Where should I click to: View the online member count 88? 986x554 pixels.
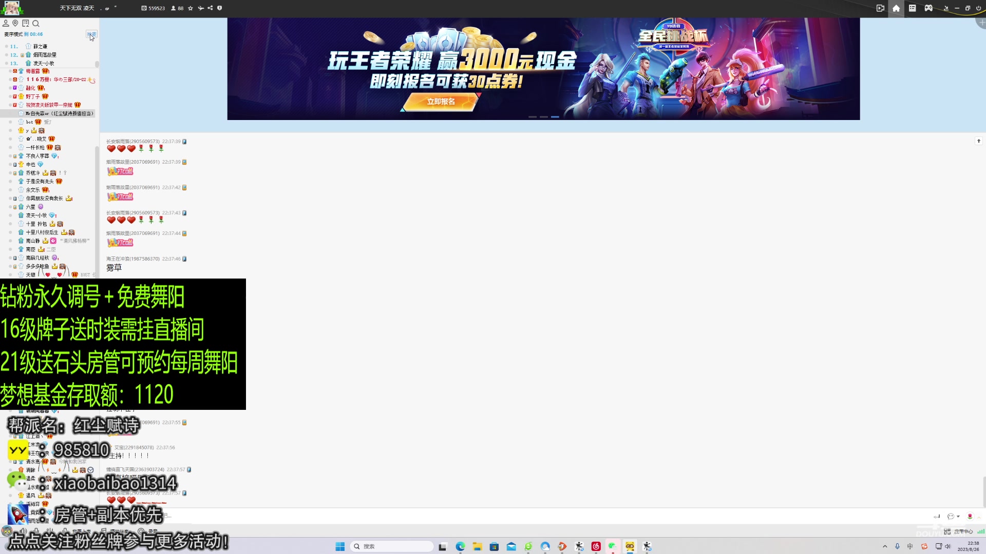(177, 8)
